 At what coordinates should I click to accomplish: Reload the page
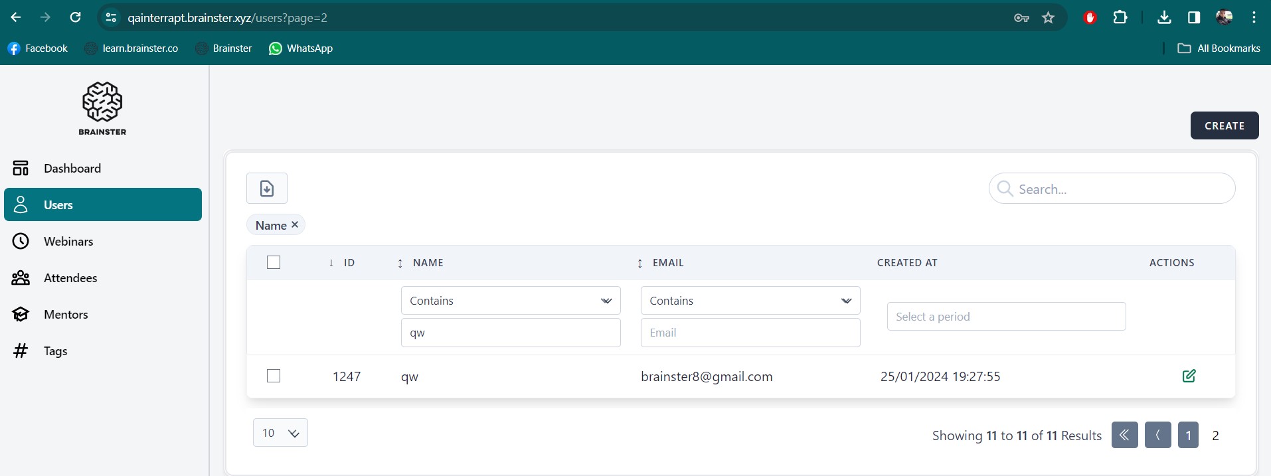click(x=76, y=18)
